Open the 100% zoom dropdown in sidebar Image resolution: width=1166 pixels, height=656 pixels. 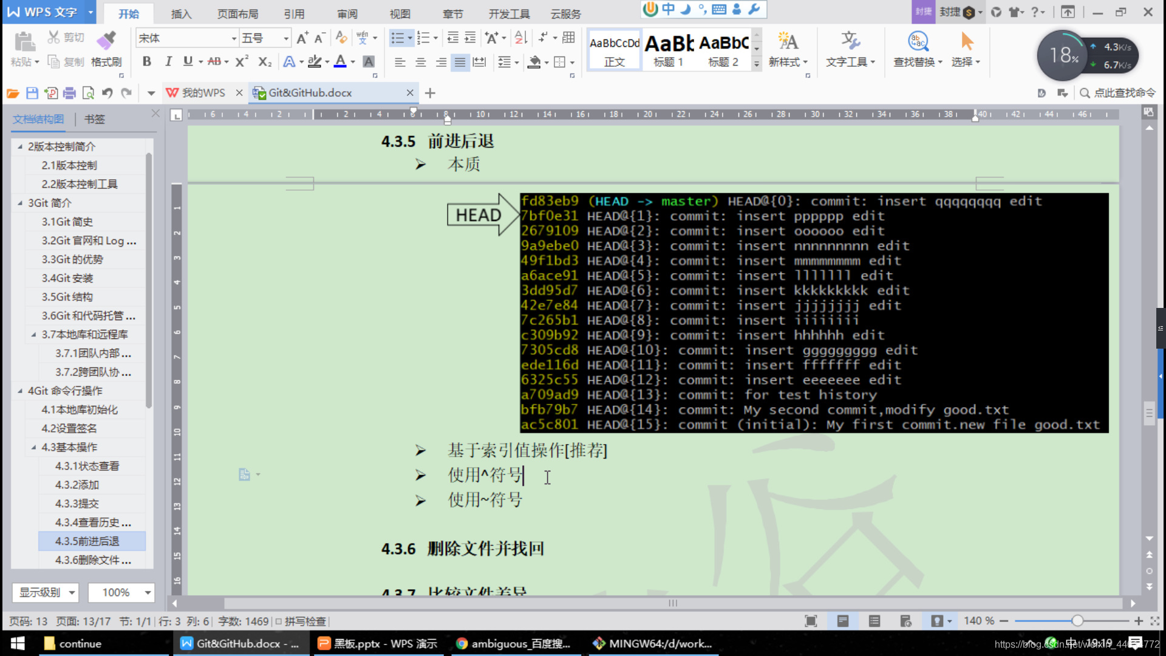(121, 592)
